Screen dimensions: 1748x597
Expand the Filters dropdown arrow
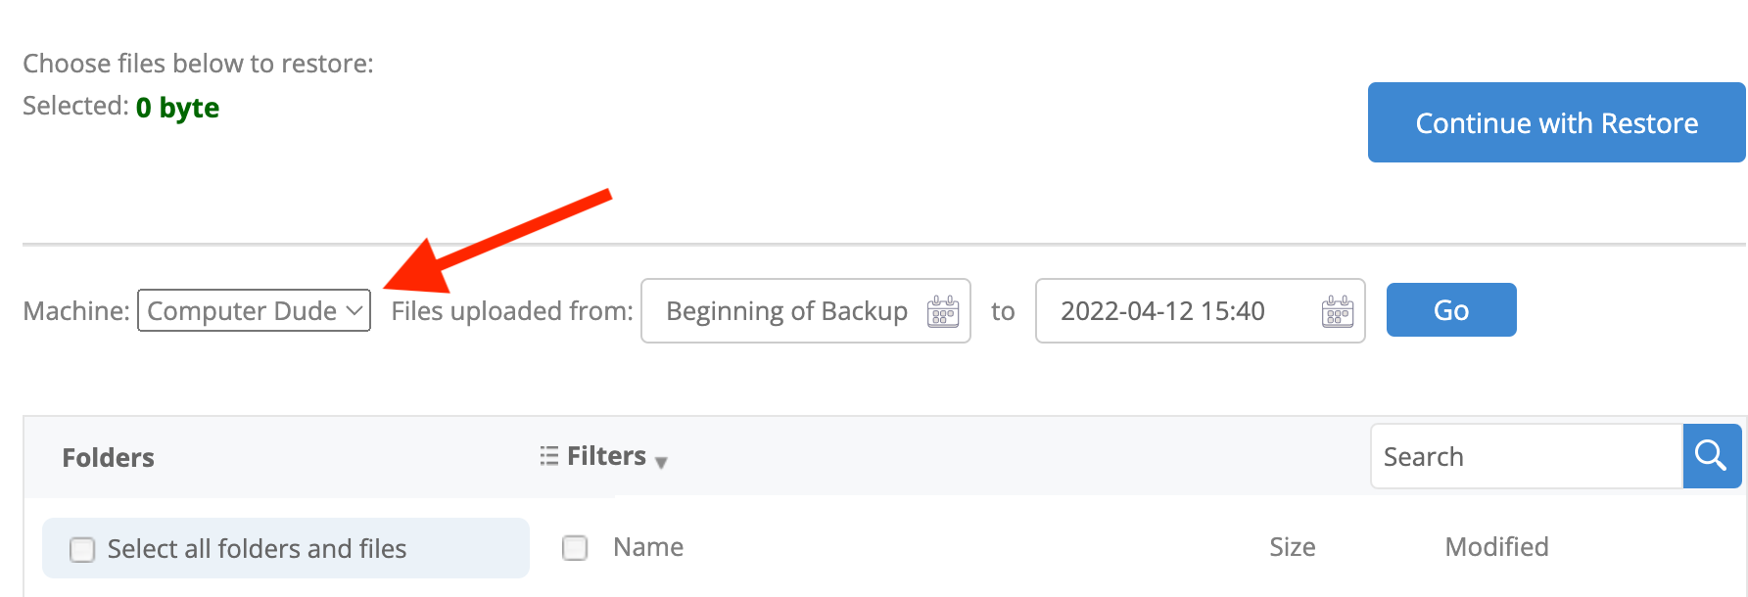[x=661, y=462]
